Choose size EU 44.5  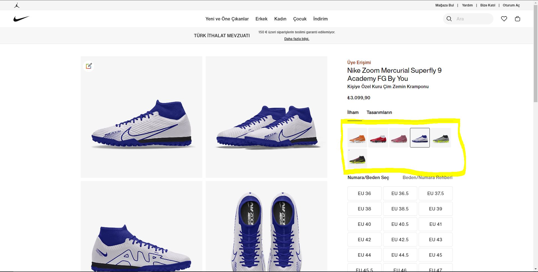pos(400,255)
